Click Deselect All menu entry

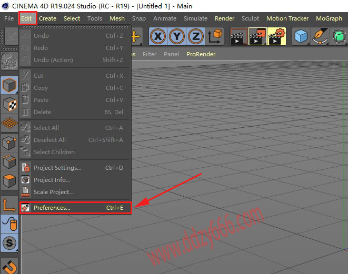[75, 140]
